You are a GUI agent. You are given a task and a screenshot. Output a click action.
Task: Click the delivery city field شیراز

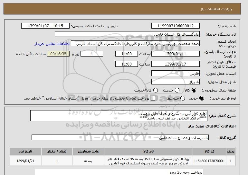click(176, 82)
